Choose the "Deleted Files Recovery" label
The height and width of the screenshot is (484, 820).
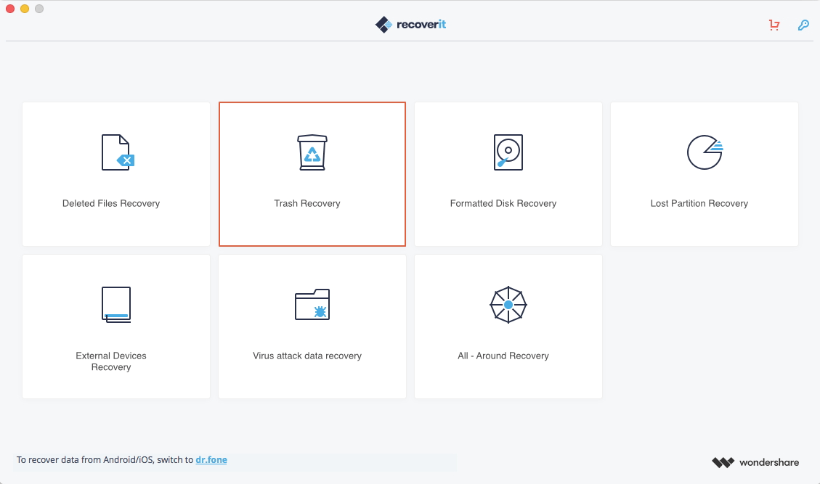[111, 204]
